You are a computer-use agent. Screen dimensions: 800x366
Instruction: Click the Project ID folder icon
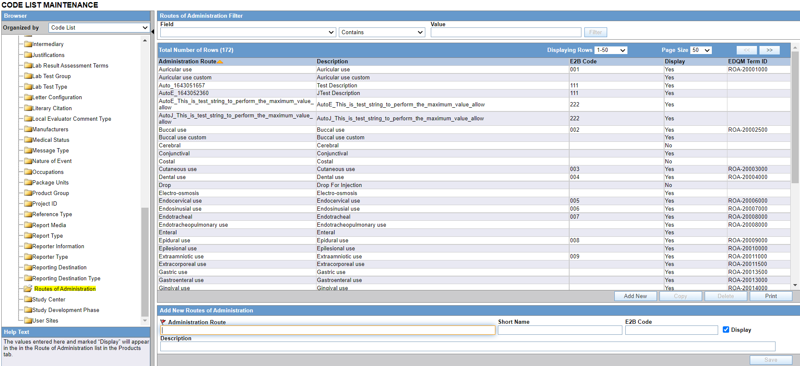point(28,203)
